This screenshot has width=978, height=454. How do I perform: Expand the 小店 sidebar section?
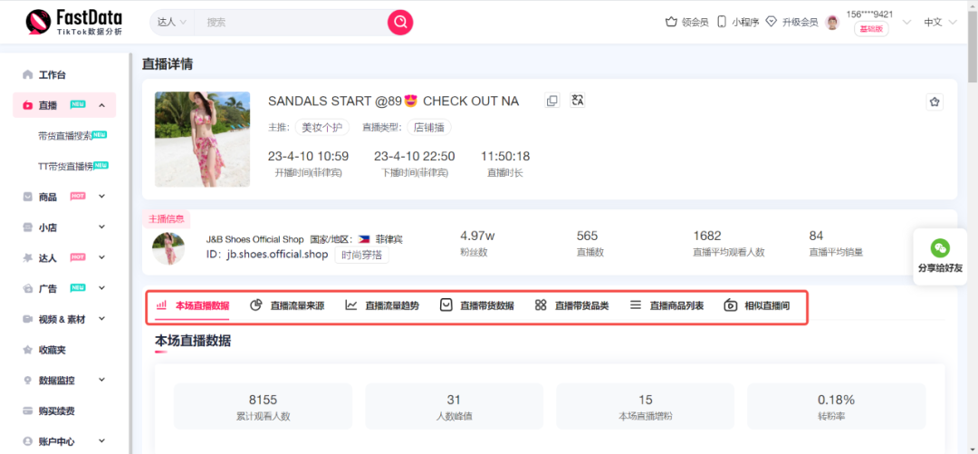[101, 227]
